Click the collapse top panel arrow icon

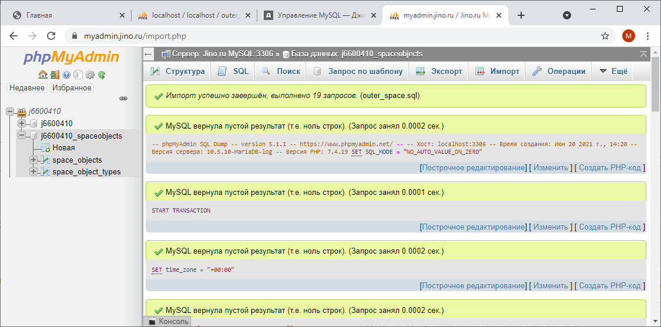pyautogui.click(x=645, y=54)
